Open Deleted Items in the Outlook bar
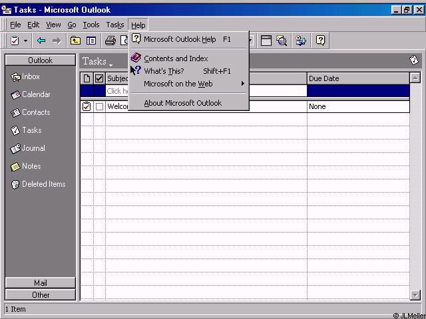This screenshot has height=319, width=426. click(38, 184)
